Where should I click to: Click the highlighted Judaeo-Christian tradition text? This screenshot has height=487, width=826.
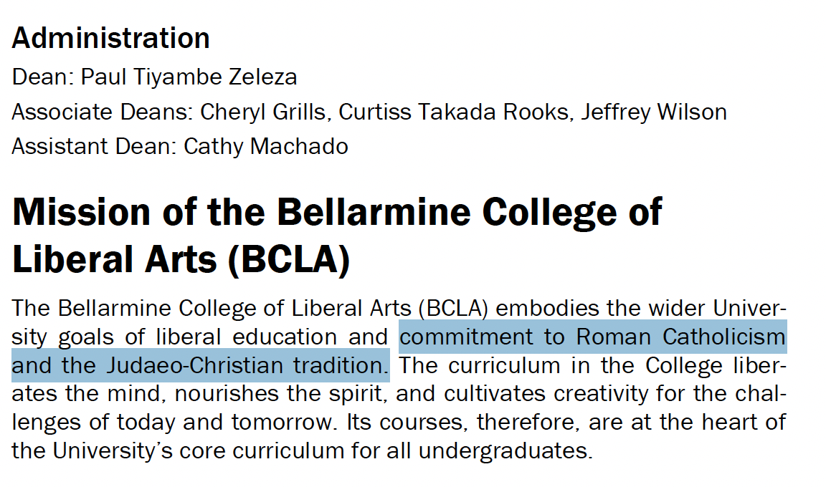(247, 365)
